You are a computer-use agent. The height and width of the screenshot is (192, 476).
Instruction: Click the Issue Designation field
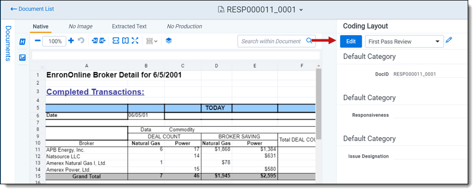(x=430, y=156)
